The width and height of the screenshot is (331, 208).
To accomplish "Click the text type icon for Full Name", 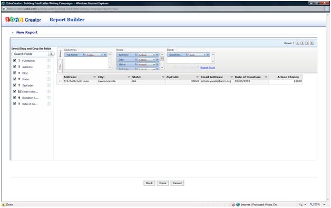I will pos(19,61).
